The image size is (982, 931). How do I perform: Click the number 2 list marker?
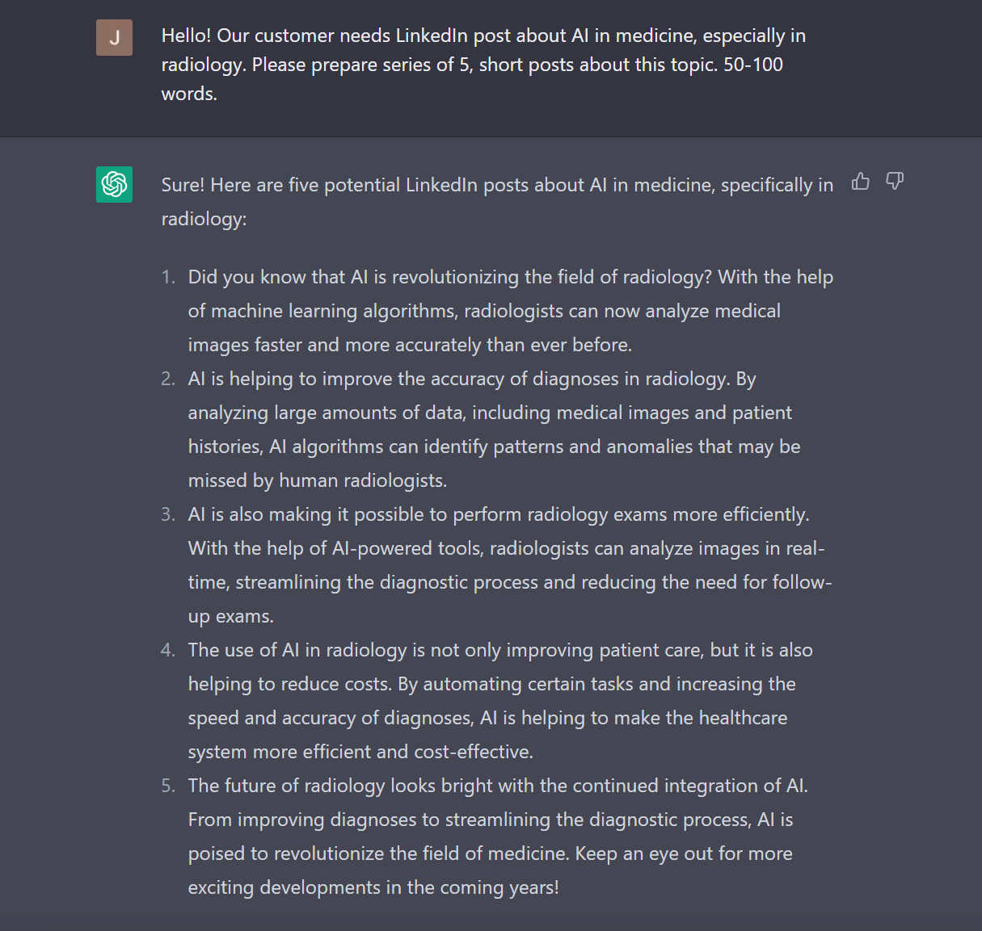click(x=168, y=379)
